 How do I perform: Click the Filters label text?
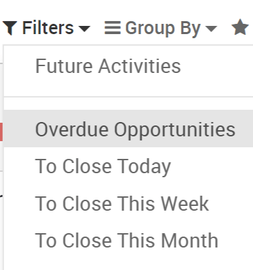tap(48, 28)
